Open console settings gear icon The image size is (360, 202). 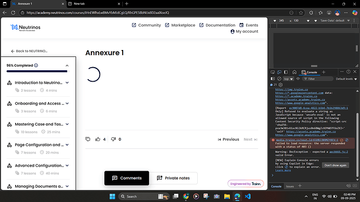click(x=280, y=85)
